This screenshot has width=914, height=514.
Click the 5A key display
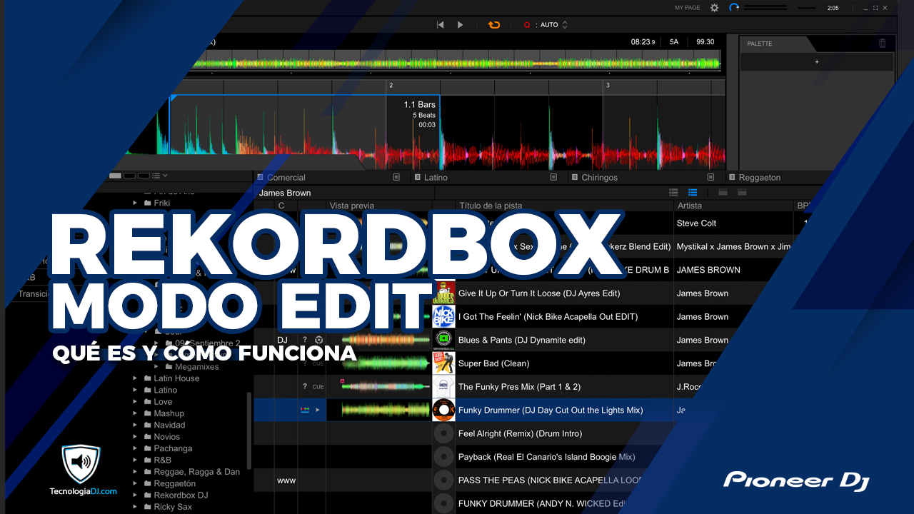(x=674, y=42)
